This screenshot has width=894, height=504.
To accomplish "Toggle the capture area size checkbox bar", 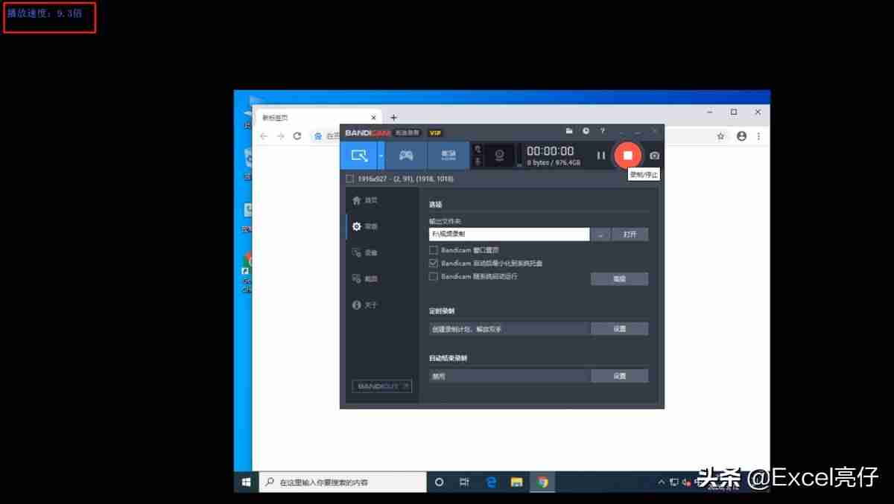I will click(350, 179).
